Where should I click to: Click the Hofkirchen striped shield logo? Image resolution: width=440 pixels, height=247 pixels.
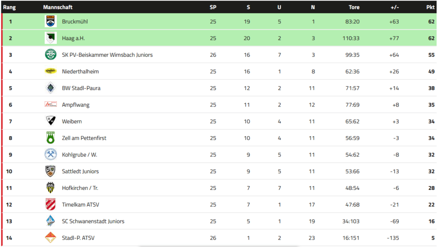(x=51, y=188)
